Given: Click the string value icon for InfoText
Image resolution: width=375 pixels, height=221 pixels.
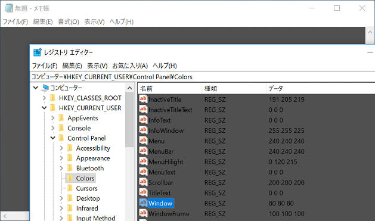Looking at the screenshot, I should [143, 120].
